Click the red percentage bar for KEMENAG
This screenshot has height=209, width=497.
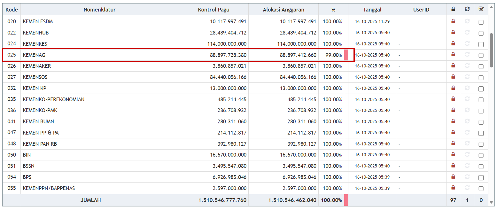(x=346, y=55)
